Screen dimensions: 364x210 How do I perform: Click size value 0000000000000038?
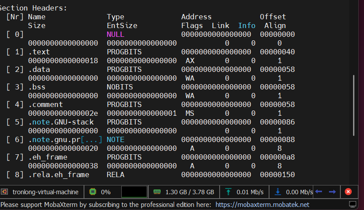pyautogui.click(x=63, y=166)
